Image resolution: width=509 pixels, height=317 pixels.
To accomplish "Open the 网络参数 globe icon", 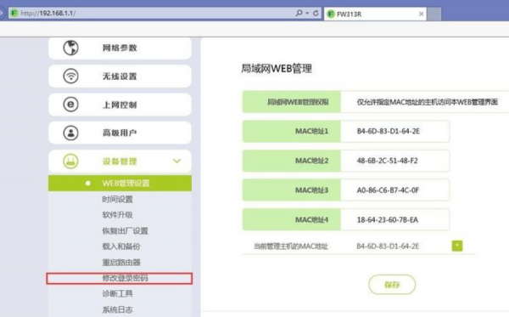I will (70, 48).
